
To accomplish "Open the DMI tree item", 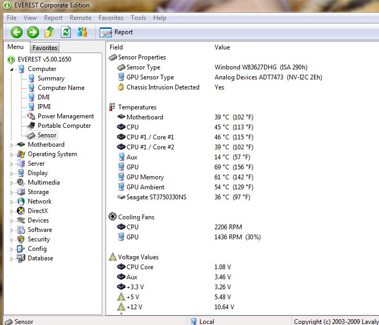I will pos(44,97).
